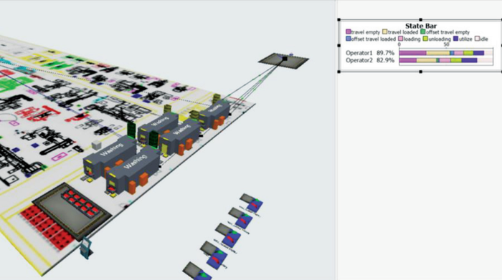Select the idle legend square

click(477, 39)
